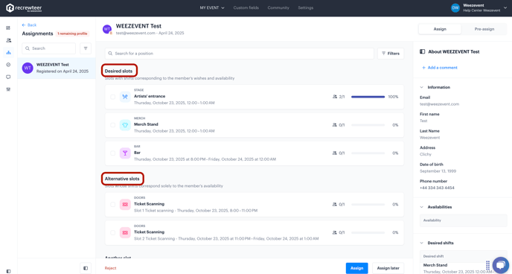Check the Merch Stand slot checkbox
The width and height of the screenshot is (512, 274).
(x=112, y=125)
